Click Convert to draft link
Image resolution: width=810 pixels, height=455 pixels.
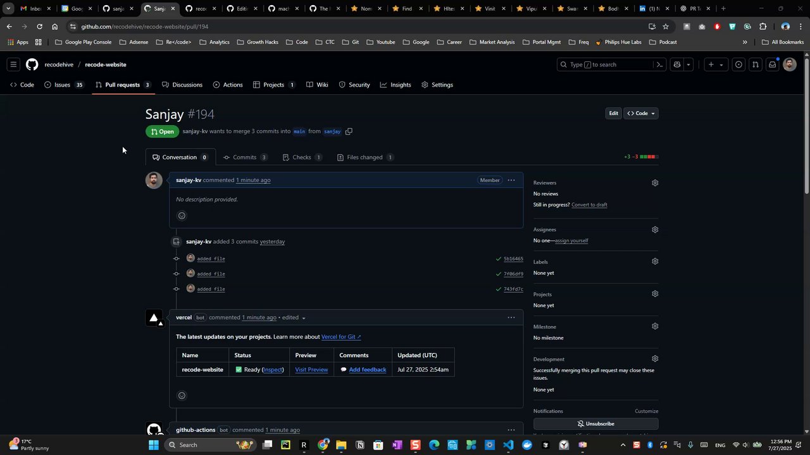[589, 205]
